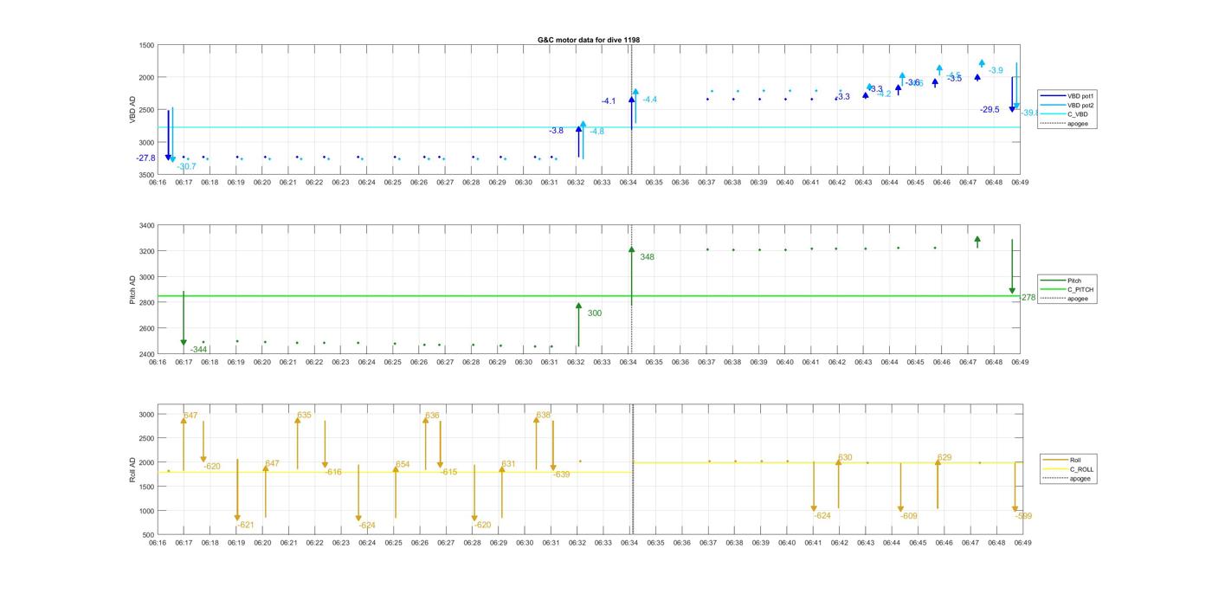Click the 654 roll data label
This screenshot has width=1212, height=600.
click(x=403, y=465)
